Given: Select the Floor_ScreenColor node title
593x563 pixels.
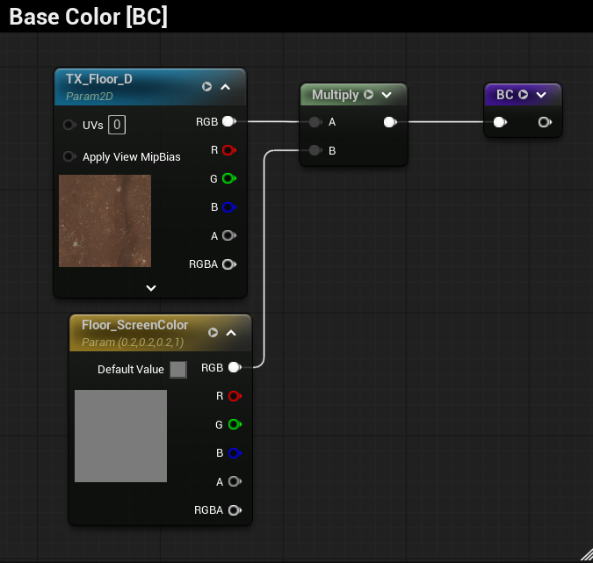Looking at the screenshot, I should [x=134, y=325].
